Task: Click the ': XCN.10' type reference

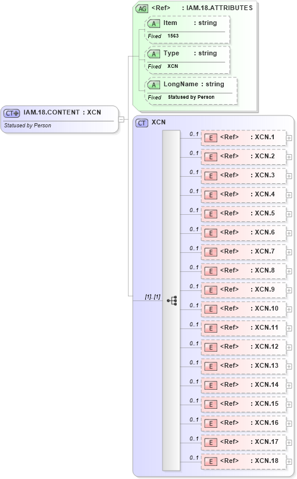Action: [265, 309]
